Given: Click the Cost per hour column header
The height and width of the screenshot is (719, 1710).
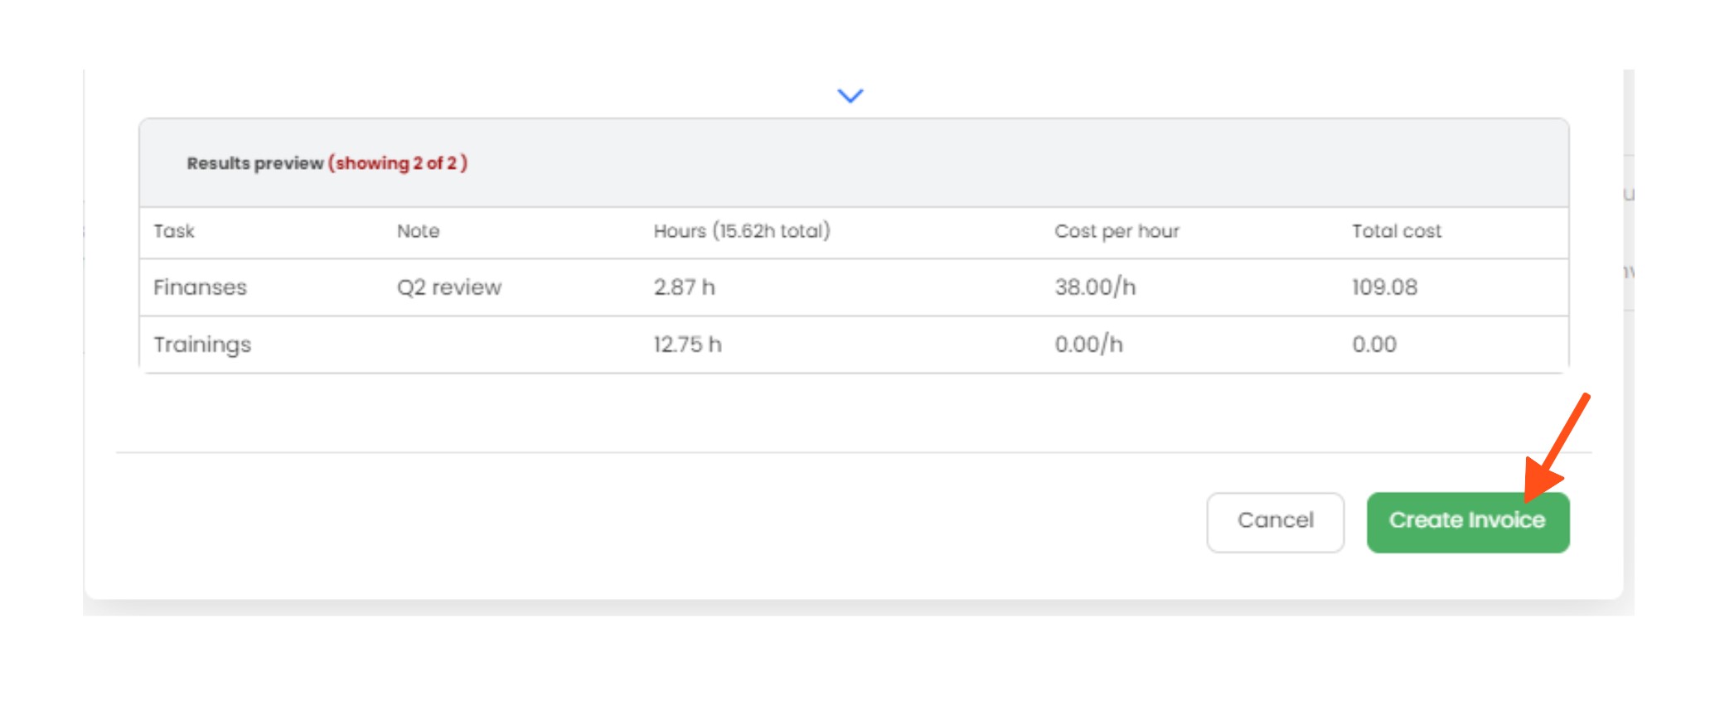Looking at the screenshot, I should coord(1116,231).
